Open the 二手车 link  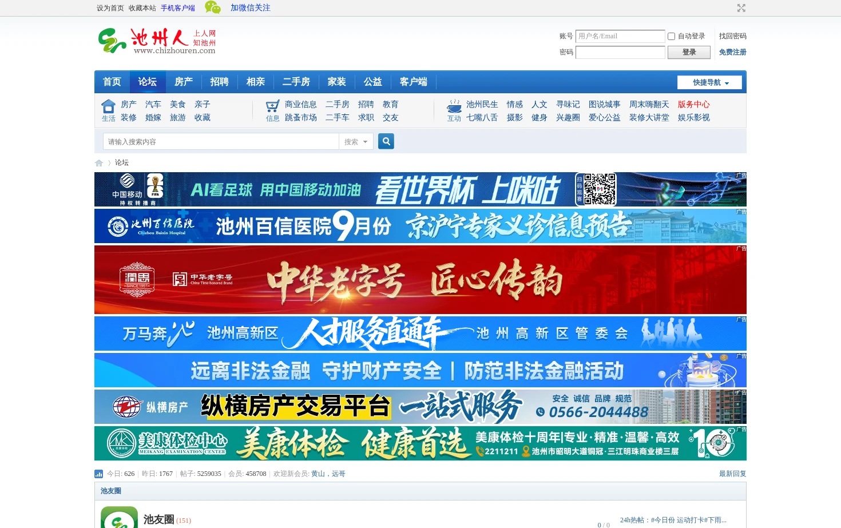tap(338, 117)
